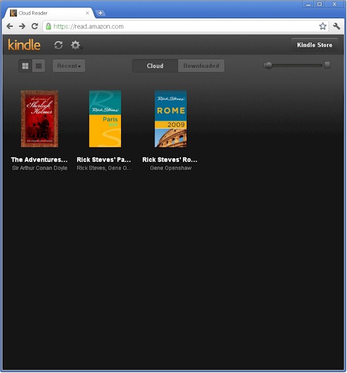The image size is (347, 373).
Task: Go back in the browser
Action: point(9,26)
